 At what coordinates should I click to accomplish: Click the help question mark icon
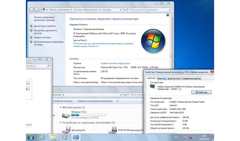point(168,15)
